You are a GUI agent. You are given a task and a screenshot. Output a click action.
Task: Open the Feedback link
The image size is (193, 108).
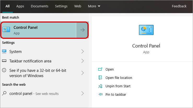tap(179, 6)
